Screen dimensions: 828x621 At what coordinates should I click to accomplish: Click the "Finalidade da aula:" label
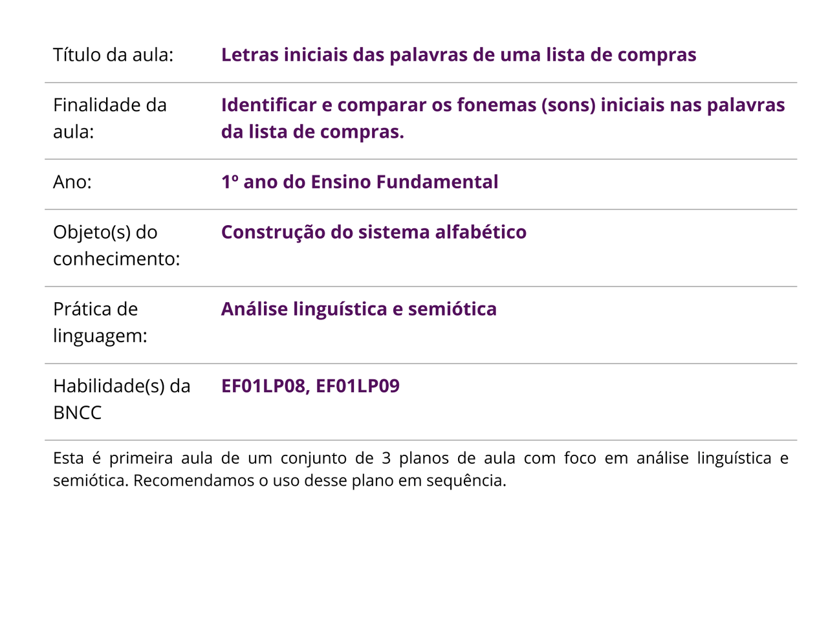tap(110, 118)
